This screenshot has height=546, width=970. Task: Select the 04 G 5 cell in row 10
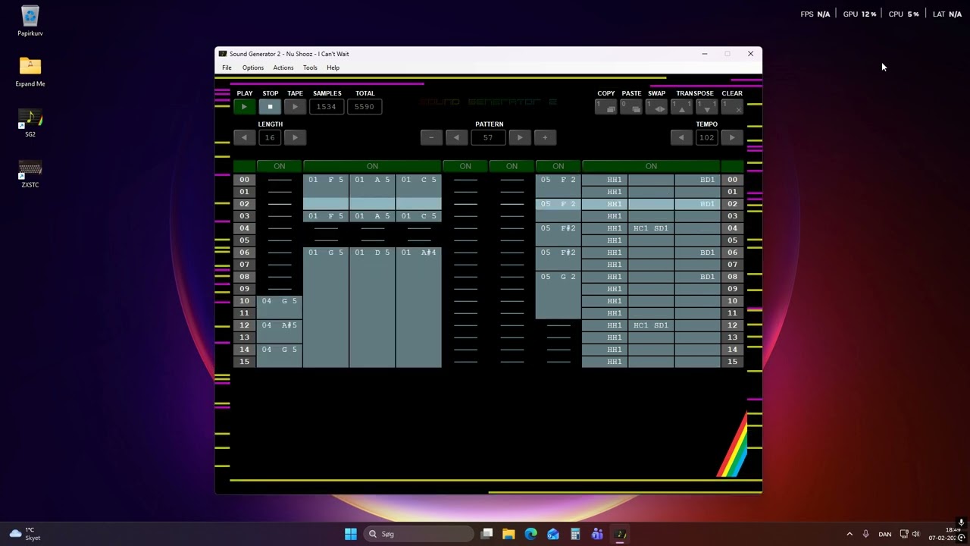(x=280, y=301)
